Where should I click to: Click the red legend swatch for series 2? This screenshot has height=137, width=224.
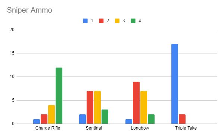tap(101, 21)
